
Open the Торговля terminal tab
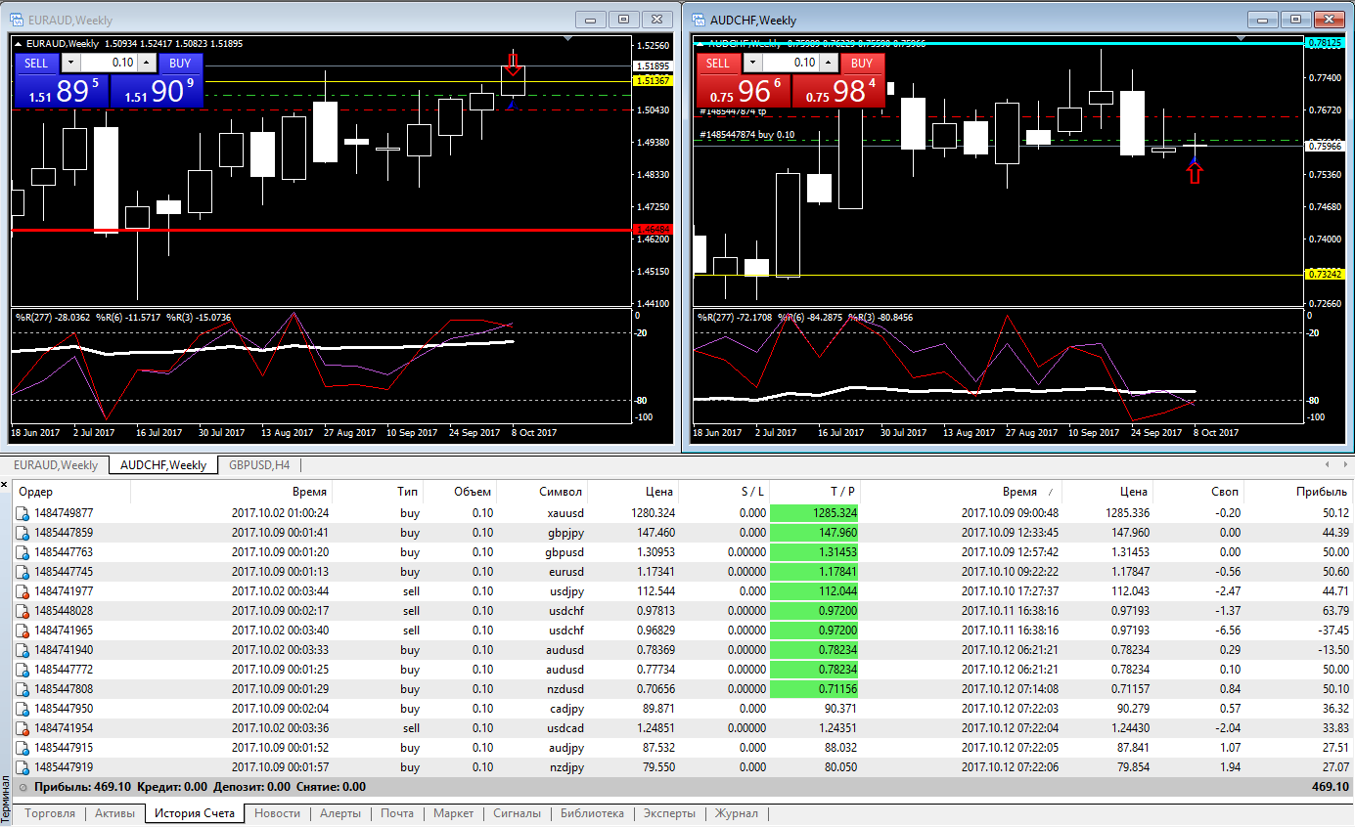50,813
